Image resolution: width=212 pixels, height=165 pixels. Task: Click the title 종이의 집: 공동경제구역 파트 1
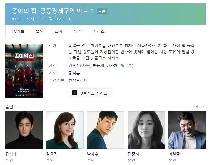52,11
